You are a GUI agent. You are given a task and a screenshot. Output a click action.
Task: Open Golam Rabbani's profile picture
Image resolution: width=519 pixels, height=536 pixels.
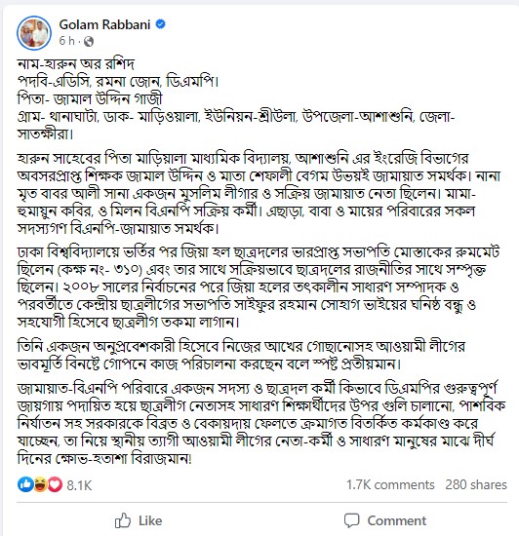(34, 33)
